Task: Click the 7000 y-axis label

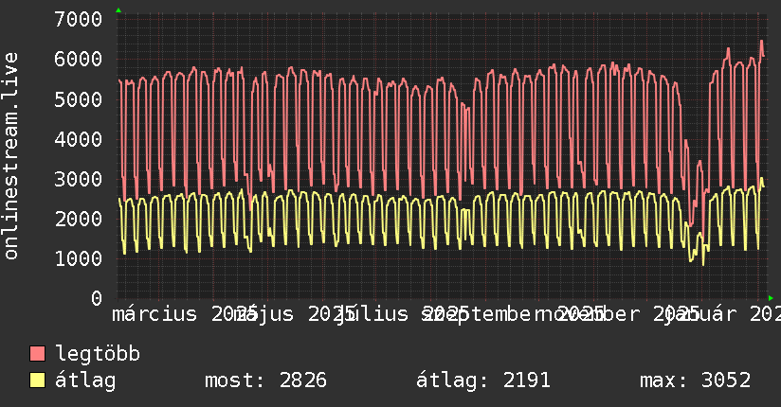Action: pos(79,20)
